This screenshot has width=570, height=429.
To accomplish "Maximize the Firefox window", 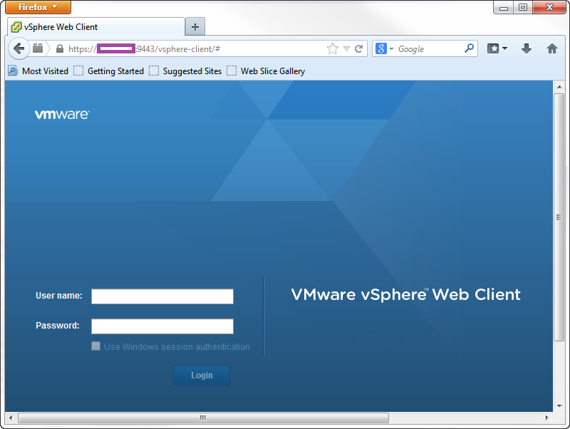I will coord(523,7).
